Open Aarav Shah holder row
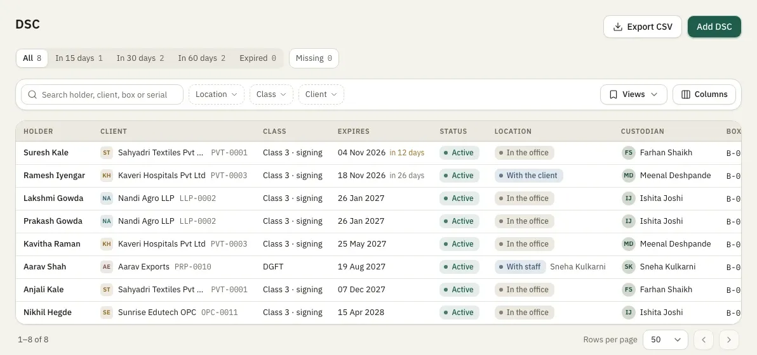This screenshot has height=355, width=757. tap(45, 267)
